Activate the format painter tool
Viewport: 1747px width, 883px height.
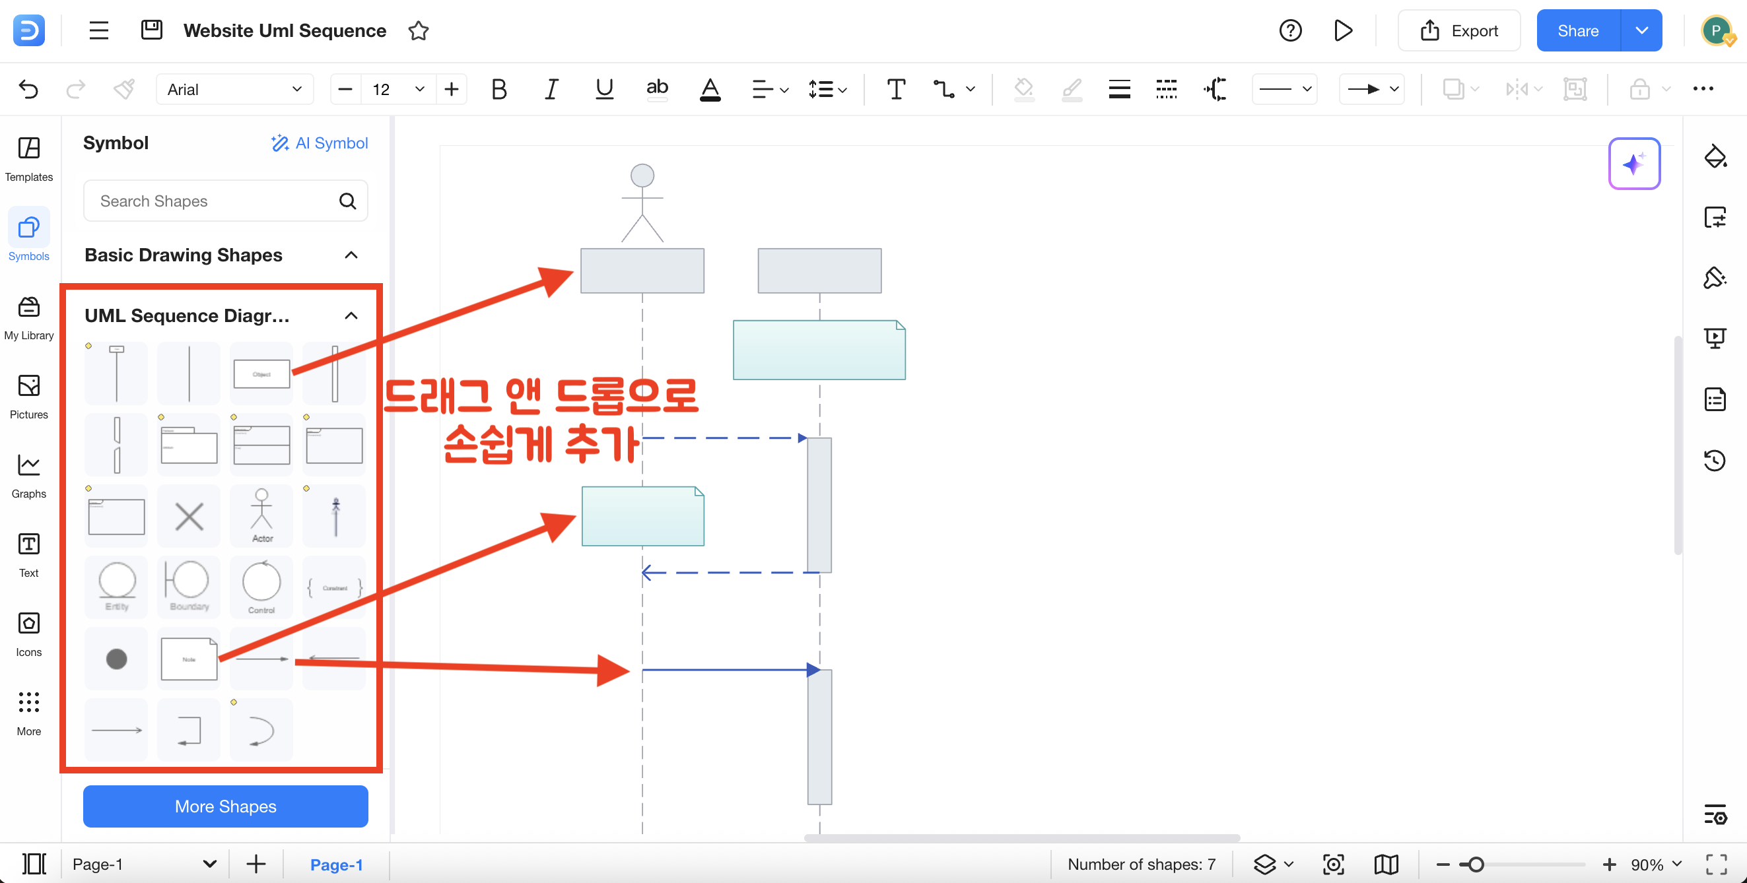pos(124,89)
